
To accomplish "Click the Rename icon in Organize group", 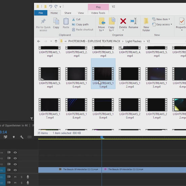I will click(134, 21).
